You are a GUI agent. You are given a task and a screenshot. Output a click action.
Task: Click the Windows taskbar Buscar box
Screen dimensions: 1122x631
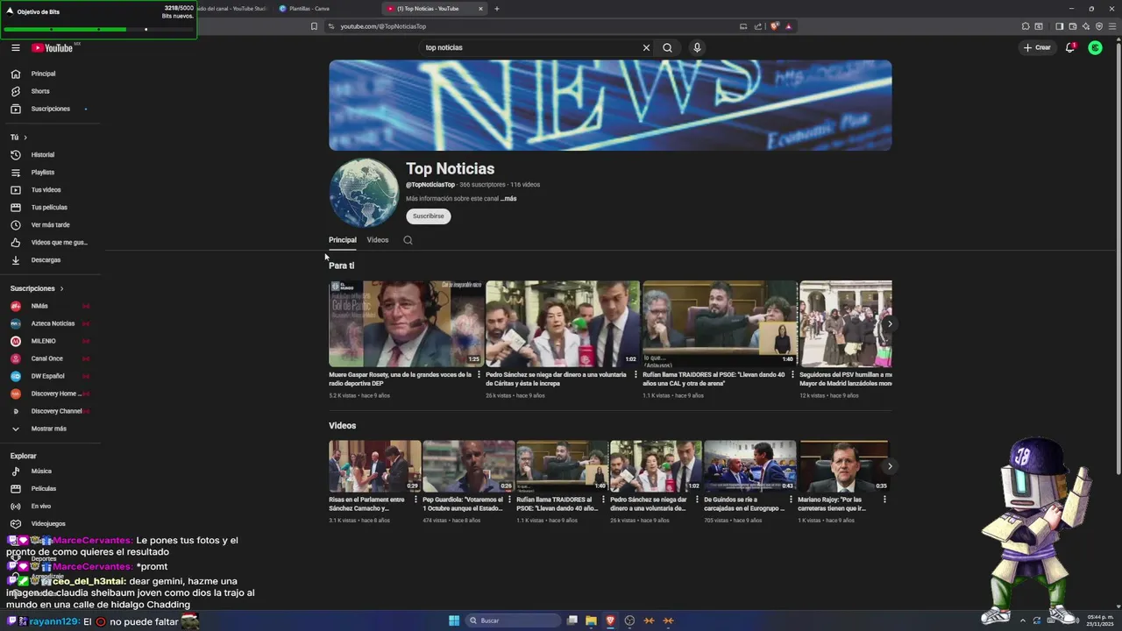(x=513, y=620)
